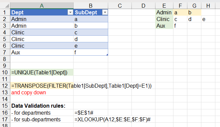Select cell F2 with value c
The width and height of the screenshot is (220, 127).
click(180, 19)
